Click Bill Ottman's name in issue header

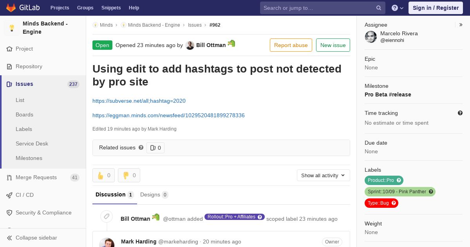[211, 45]
